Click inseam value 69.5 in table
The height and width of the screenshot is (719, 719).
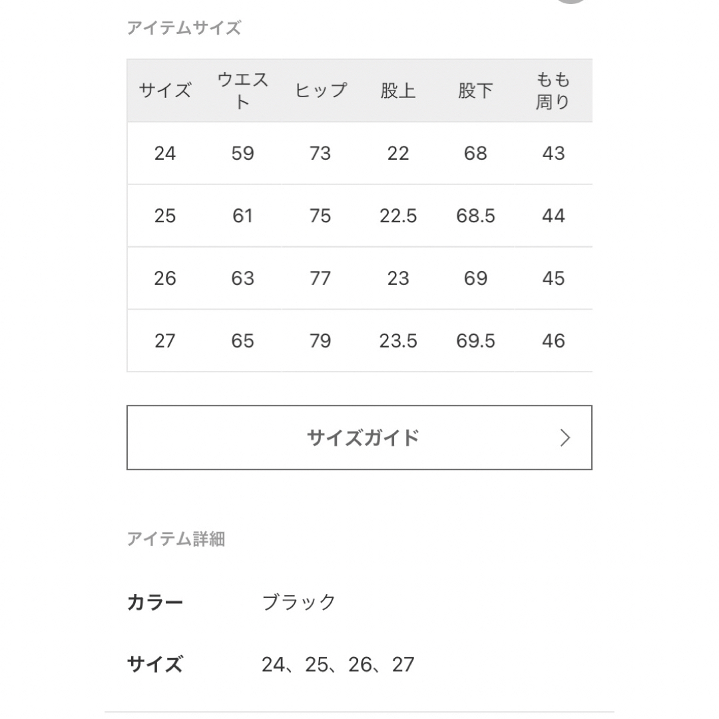(475, 341)
